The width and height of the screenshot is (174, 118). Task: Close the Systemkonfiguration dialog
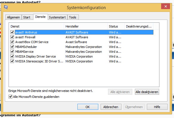pos(165,6)
